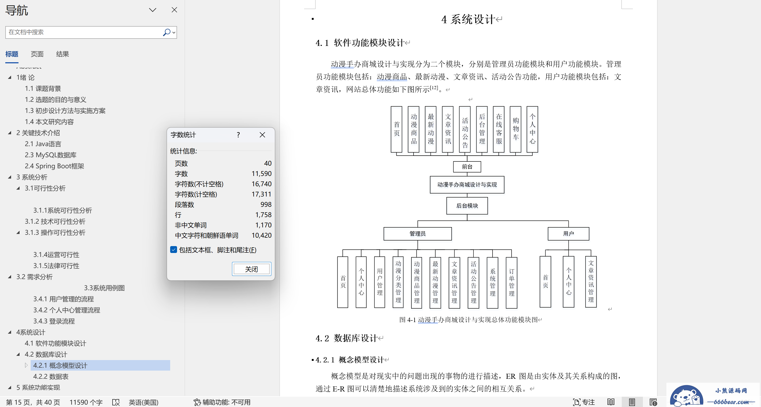The height and width of the screenshot is (407, 761).
Task: Go to heading 1.1 课题背景
Action: [43, 88]
